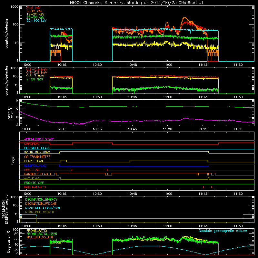258x258 pixels.
Task: Click the MAX_DET_VS_TOT legend label
Action: click(x=40, y=237)
